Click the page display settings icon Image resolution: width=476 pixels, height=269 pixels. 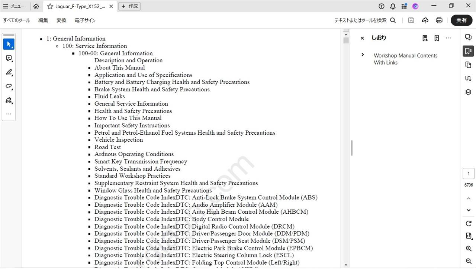pos(468,236)
